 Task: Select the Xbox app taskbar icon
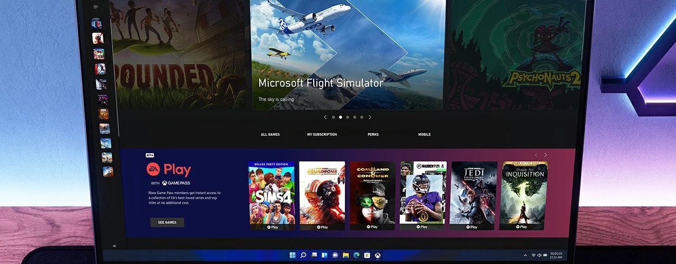(x=378, y=255)
